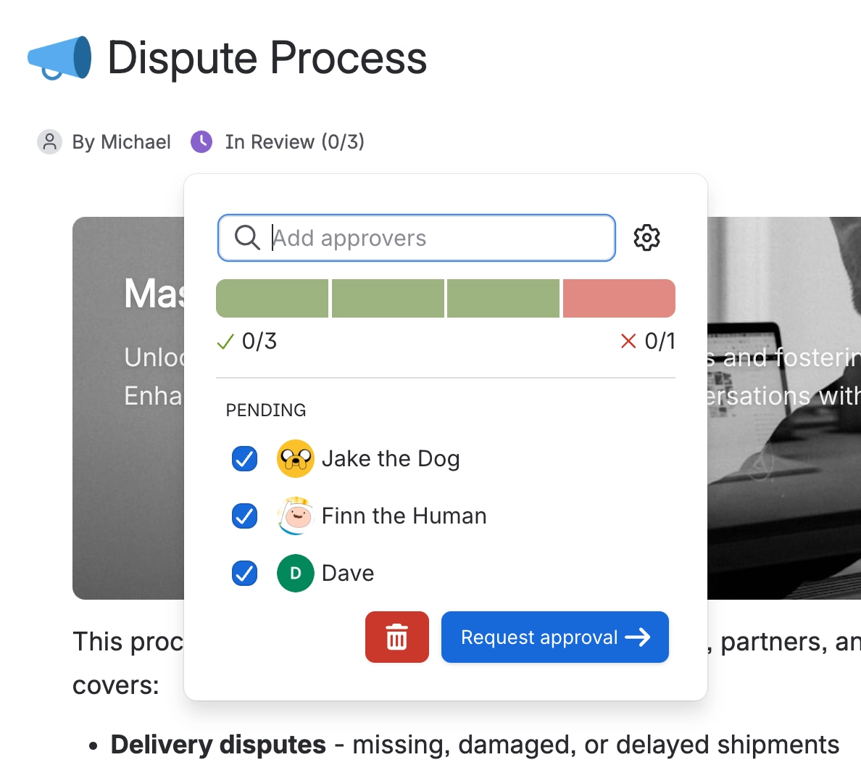Click the By Michael author label

[121, 141]
